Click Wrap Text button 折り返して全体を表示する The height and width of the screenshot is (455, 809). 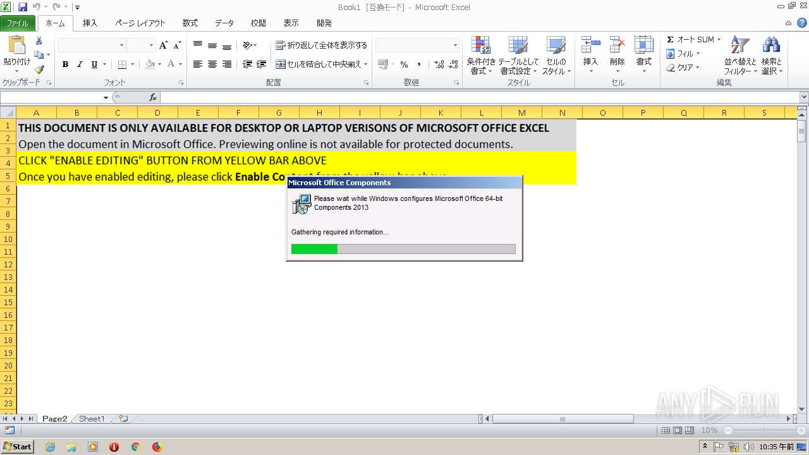tap(321, 45)
